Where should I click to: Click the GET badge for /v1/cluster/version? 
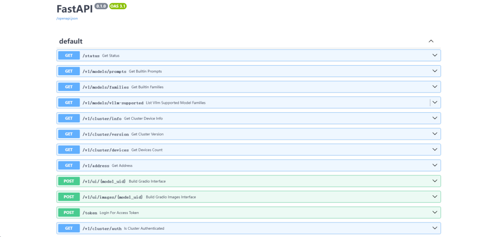[69, 134]
